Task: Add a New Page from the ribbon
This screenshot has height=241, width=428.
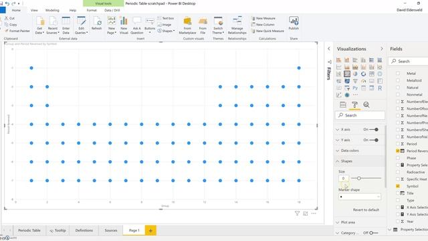Action: click(112, 25)
